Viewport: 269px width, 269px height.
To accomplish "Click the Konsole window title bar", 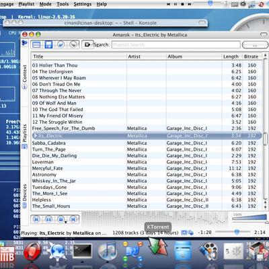I will point(106,23).
